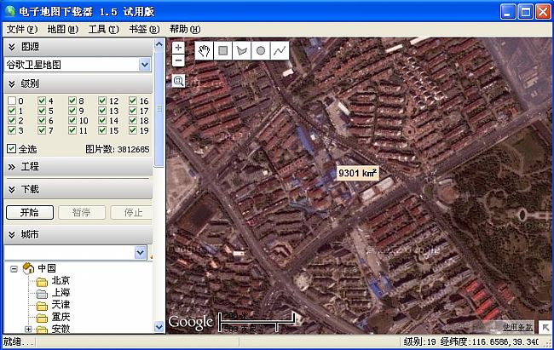Click the 经纬度 coordinates in status bar
This screenshot has width=554, height=350.
click(x=489, y=341)
